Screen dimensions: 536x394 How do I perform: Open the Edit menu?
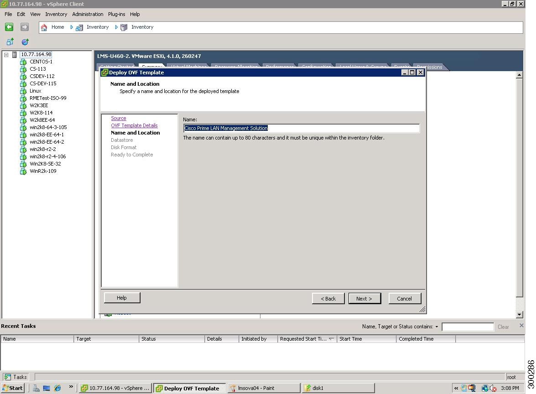(21, 14)
